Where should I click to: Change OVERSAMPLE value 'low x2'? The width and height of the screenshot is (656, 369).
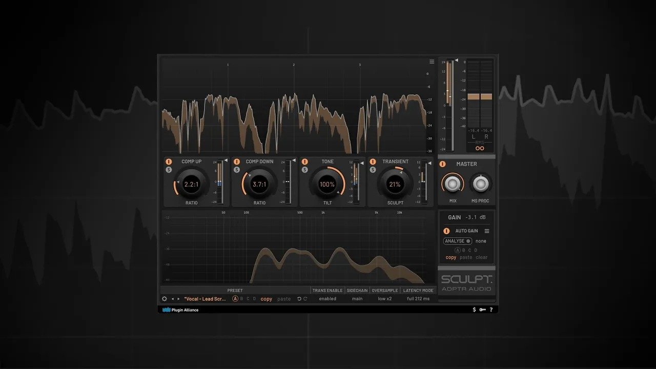[385, 299]
